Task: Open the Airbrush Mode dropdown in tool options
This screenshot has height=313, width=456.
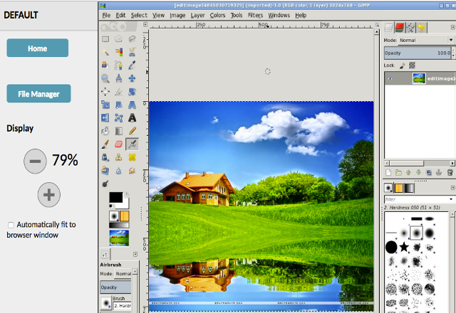Action: [124, 273]
